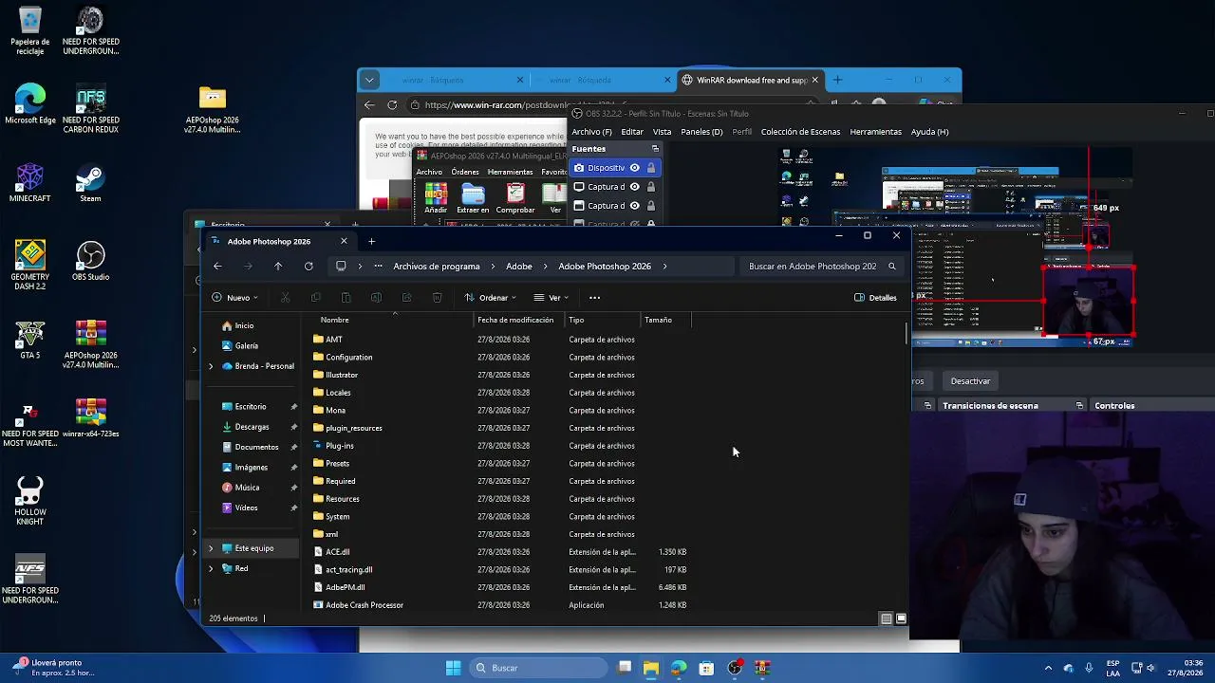
Task: Open the Explorer toolbar overflow menu
Action: pos(595,298)
